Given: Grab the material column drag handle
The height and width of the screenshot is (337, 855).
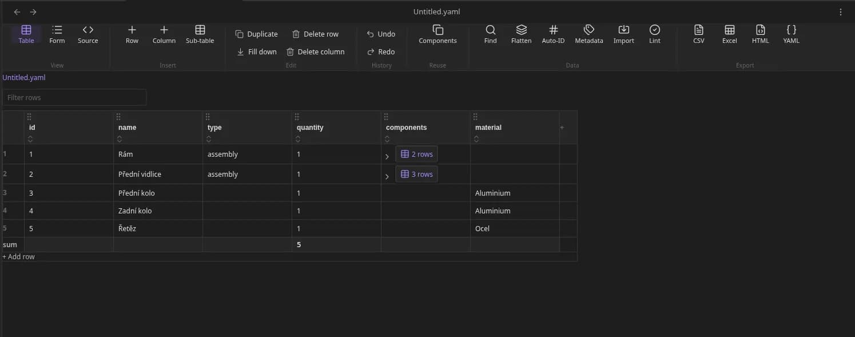Looking at the screenshot, I should (x=476, y=117).
